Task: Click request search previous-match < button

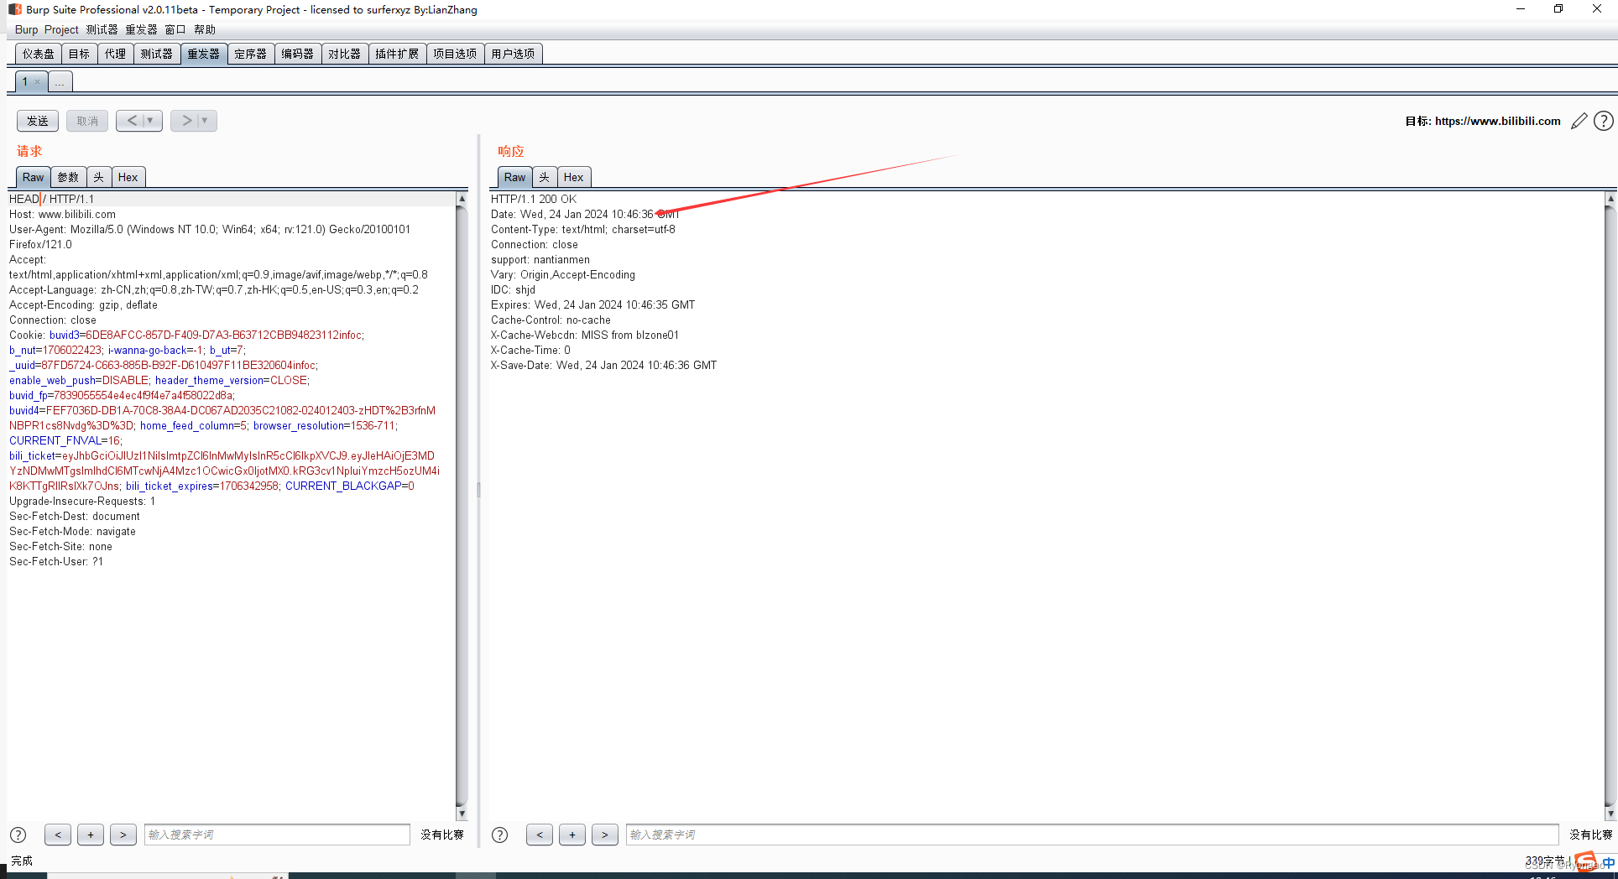Action: (57, 835)
